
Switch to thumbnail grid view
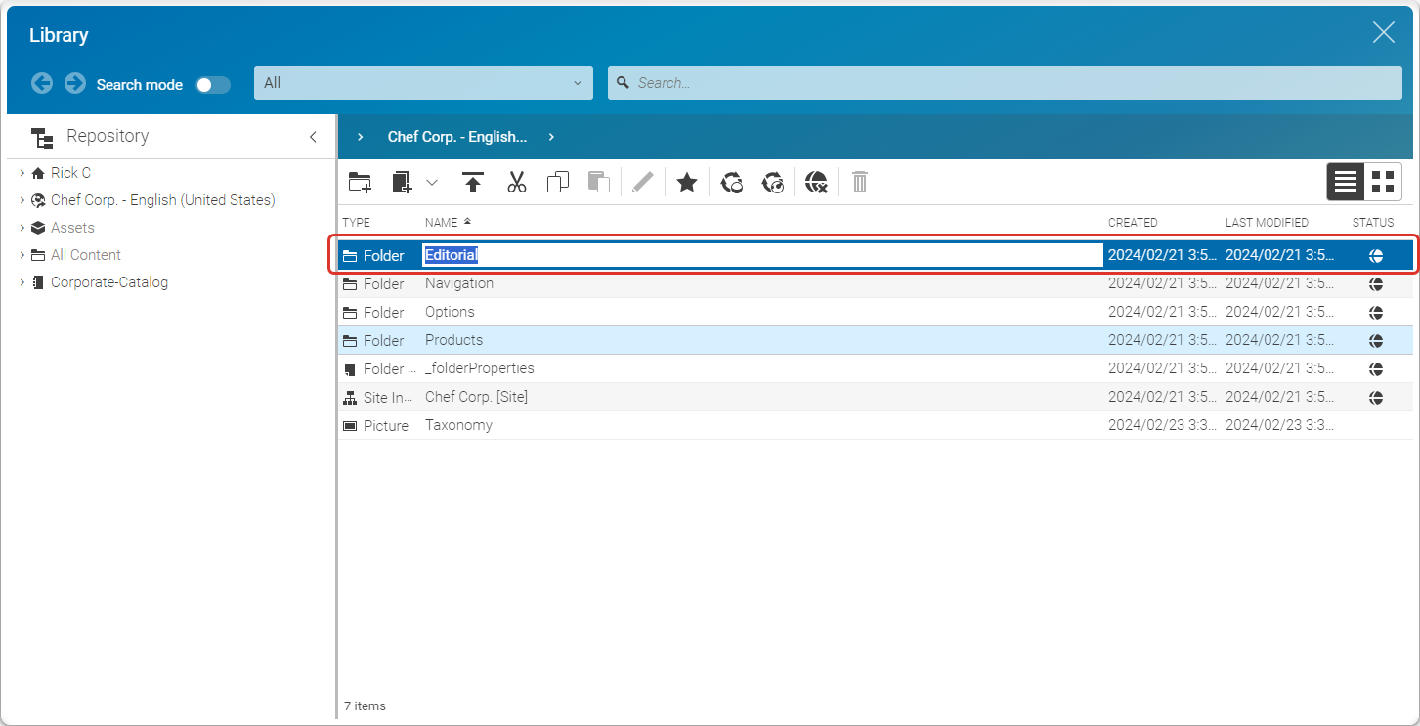(x=1383, y=182)
